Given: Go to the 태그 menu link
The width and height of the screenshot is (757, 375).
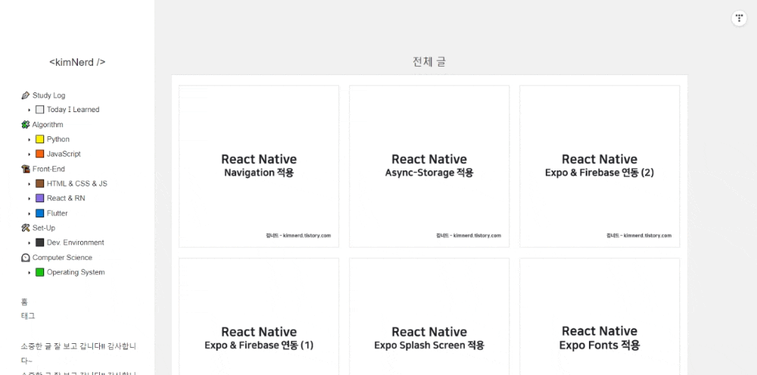Looking at the screenshot, I should (28, 316).
